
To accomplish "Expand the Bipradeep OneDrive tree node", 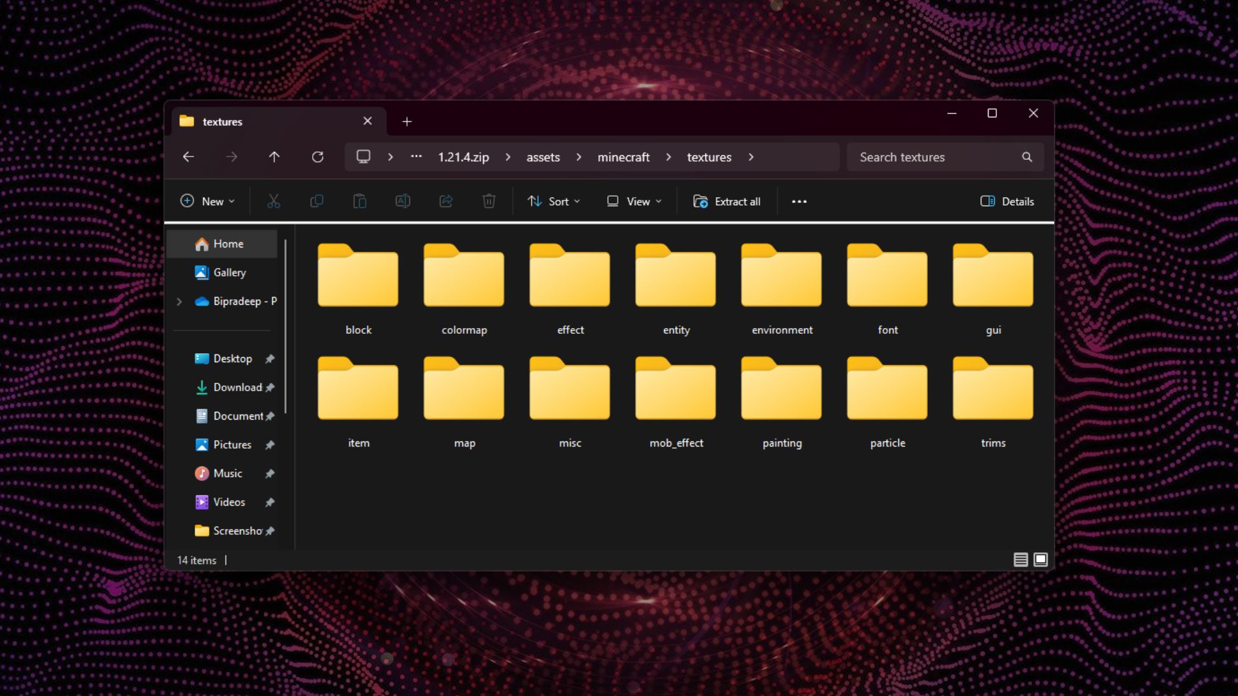I will [179, 301].
